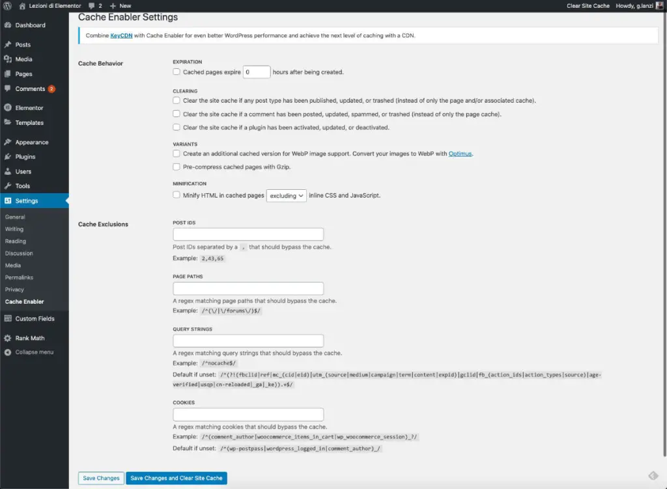Viewport: 667px width, 489px height.
Task: Open the Writing settings submenu
Action: [14, 229]
